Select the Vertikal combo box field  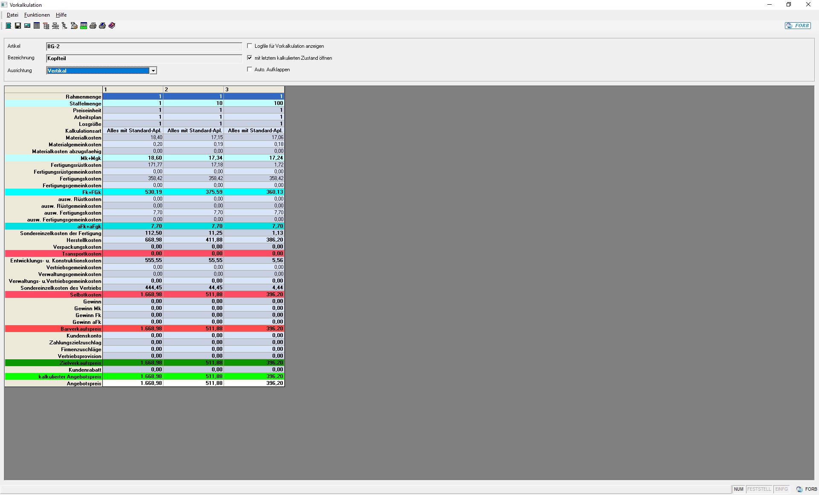pos(98,71)
